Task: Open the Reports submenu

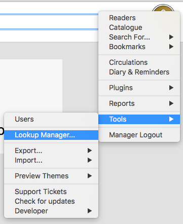Action: tap(139, 103)
